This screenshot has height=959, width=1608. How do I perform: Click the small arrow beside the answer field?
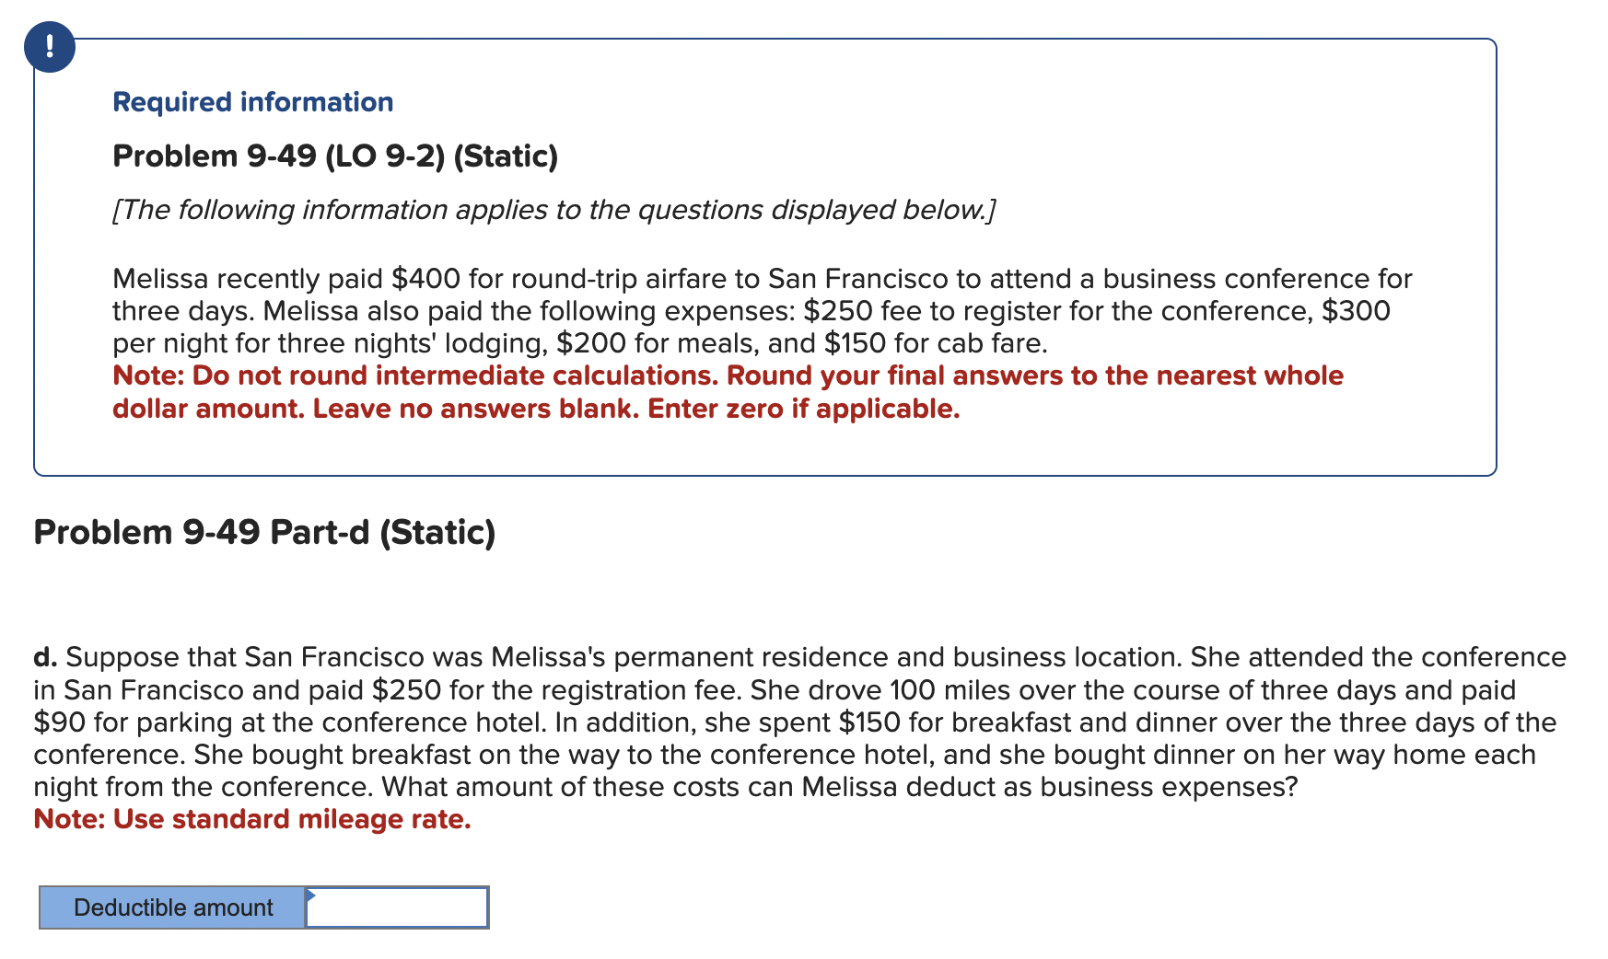coord(313,895)
